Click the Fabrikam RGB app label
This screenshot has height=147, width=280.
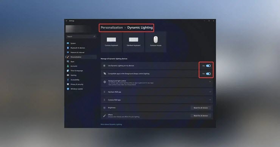point(115,92)
